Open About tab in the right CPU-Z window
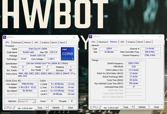 pos(148,42)
